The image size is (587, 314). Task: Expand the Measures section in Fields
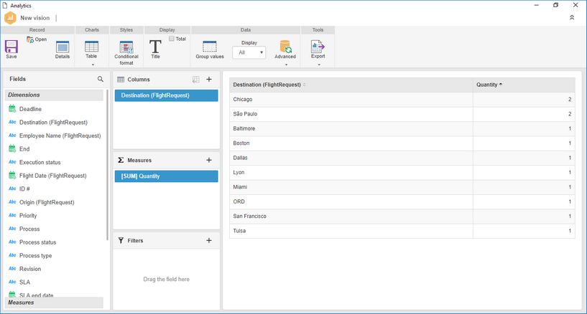[x=54, y=303]
